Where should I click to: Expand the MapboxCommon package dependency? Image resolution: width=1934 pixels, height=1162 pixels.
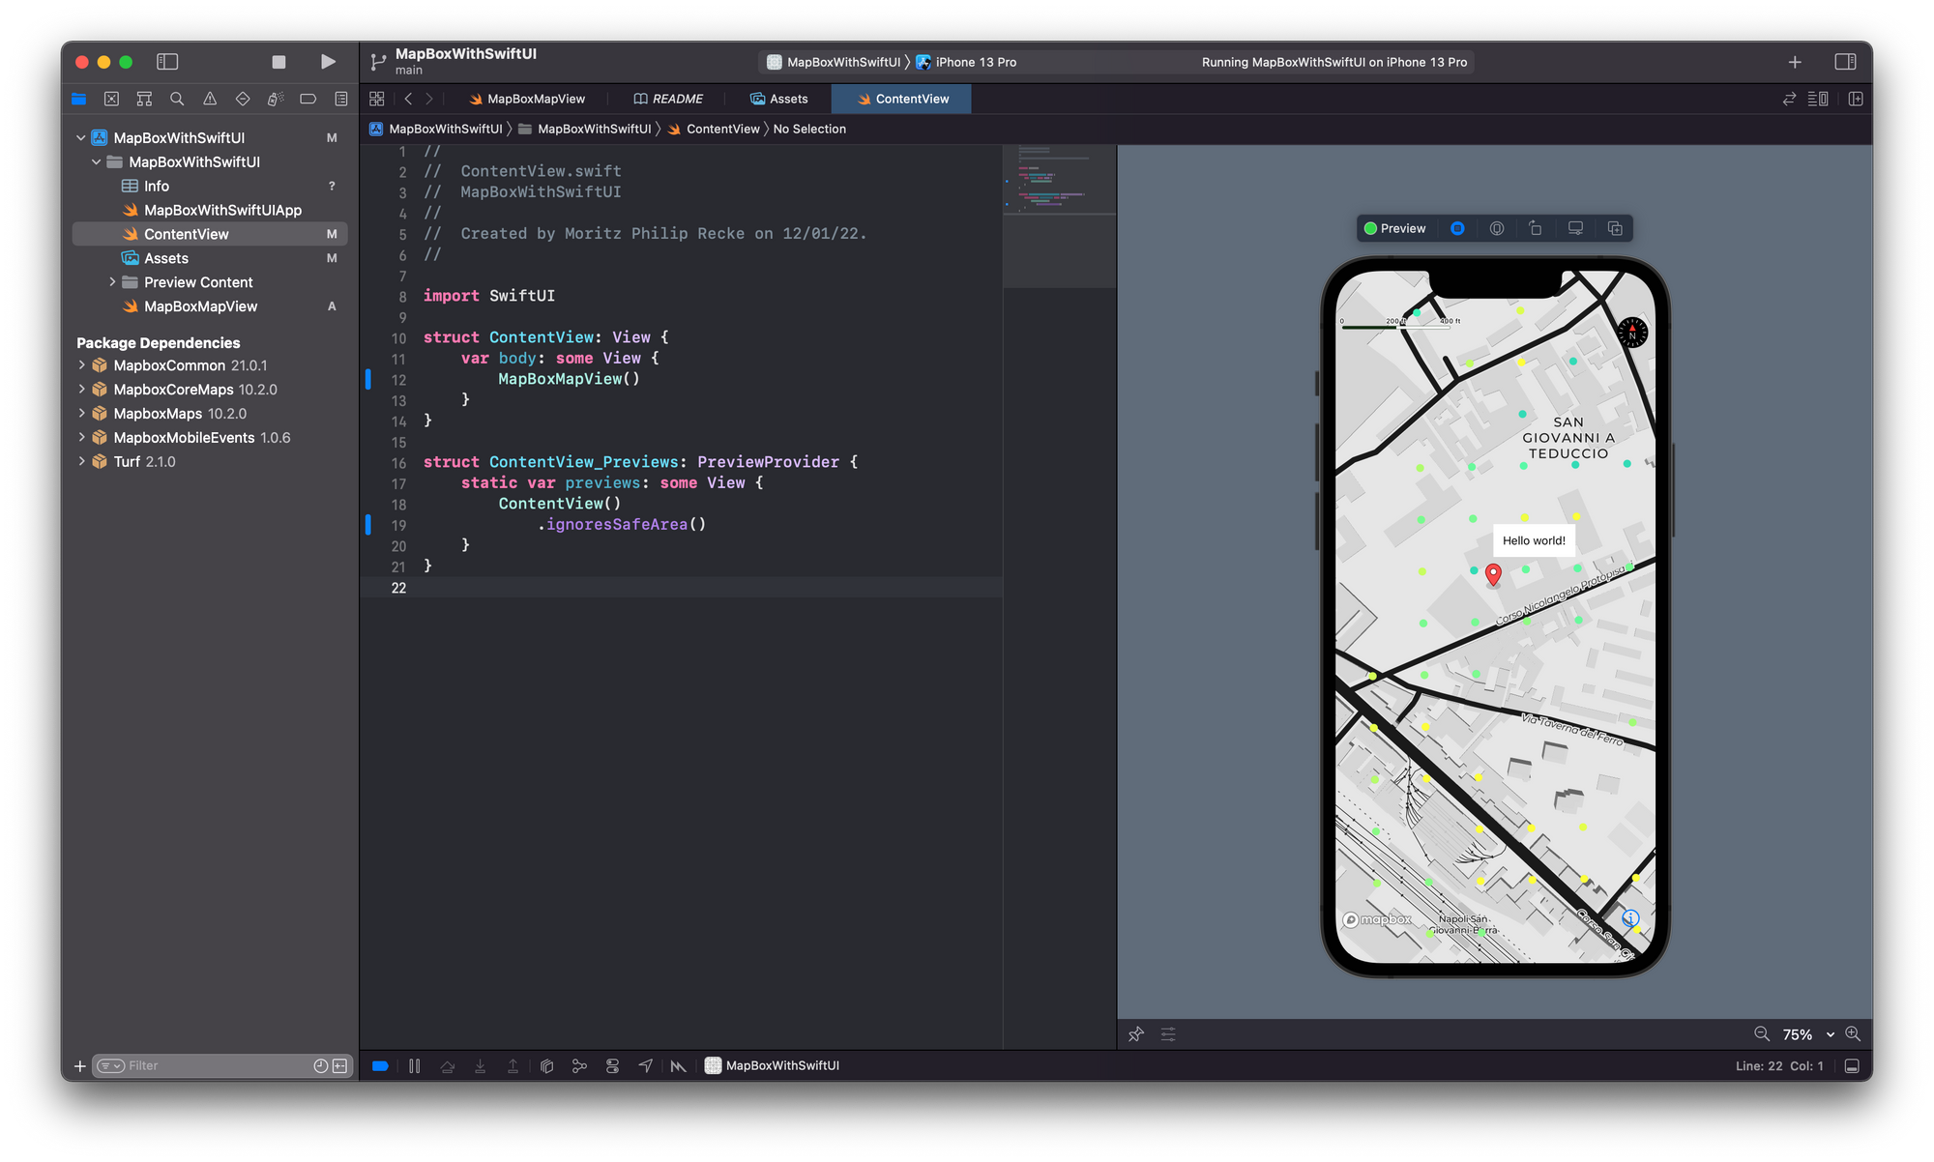pyautogui.click(x=82, y=365)
